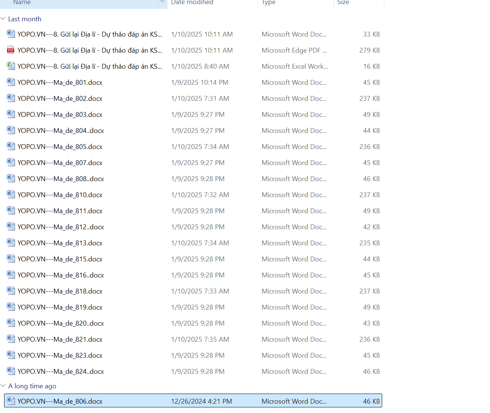490x413 pixels.
Task: Collapse the A long time ago group
Action: click(3, 386)
